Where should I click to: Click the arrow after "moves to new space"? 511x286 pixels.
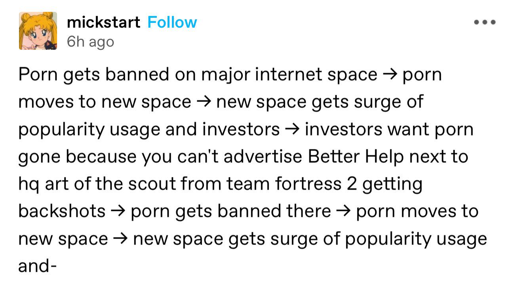204,102
